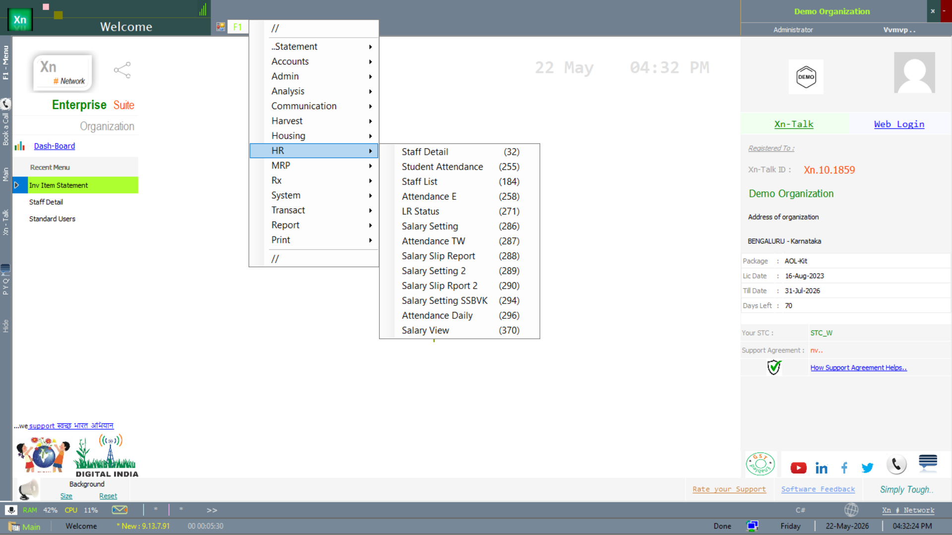
Task: Open LR Status (271)
Action: (460, 211)
